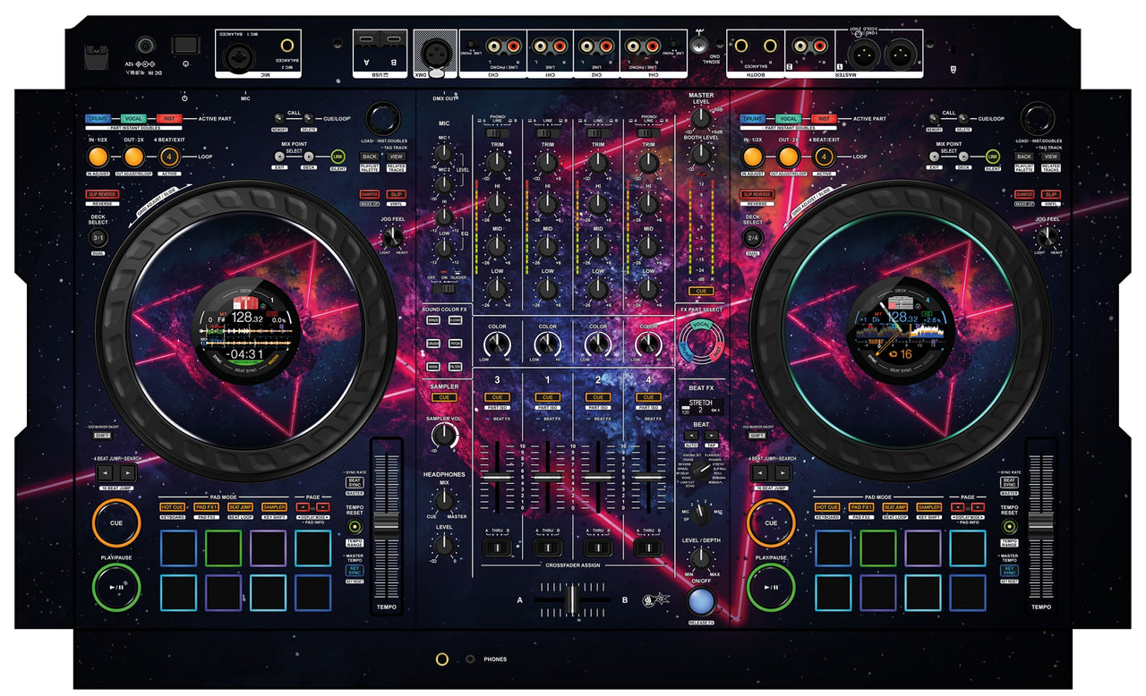Jump 4 beats forward on right deck
This screenshot has height=696, width=1146.
[783, 472]
